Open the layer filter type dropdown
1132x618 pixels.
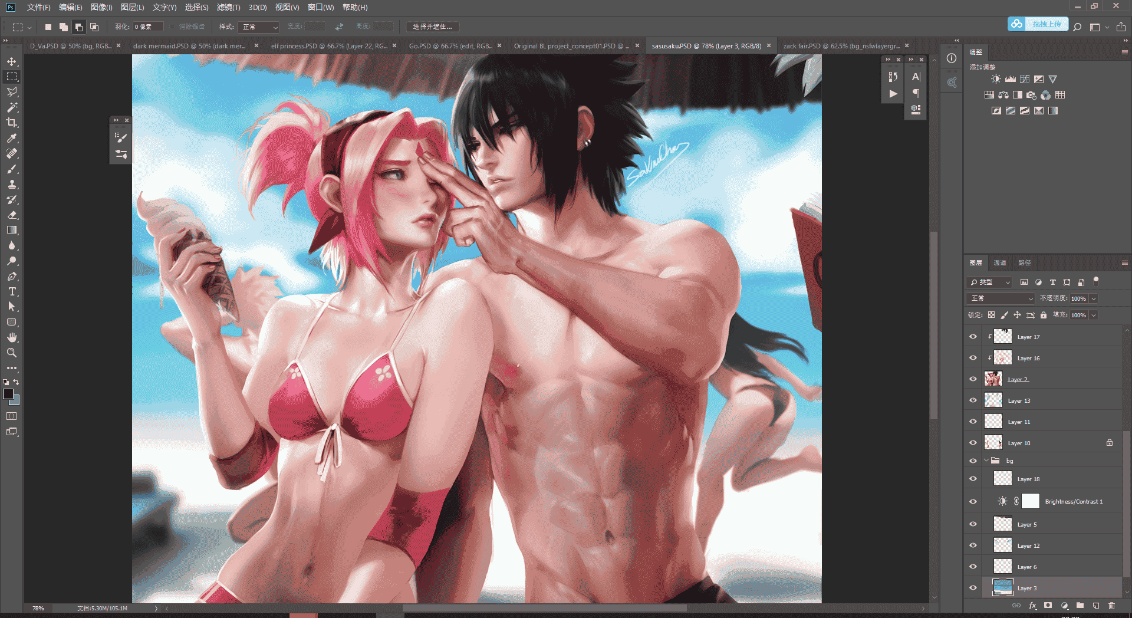[x=989, y=282]
